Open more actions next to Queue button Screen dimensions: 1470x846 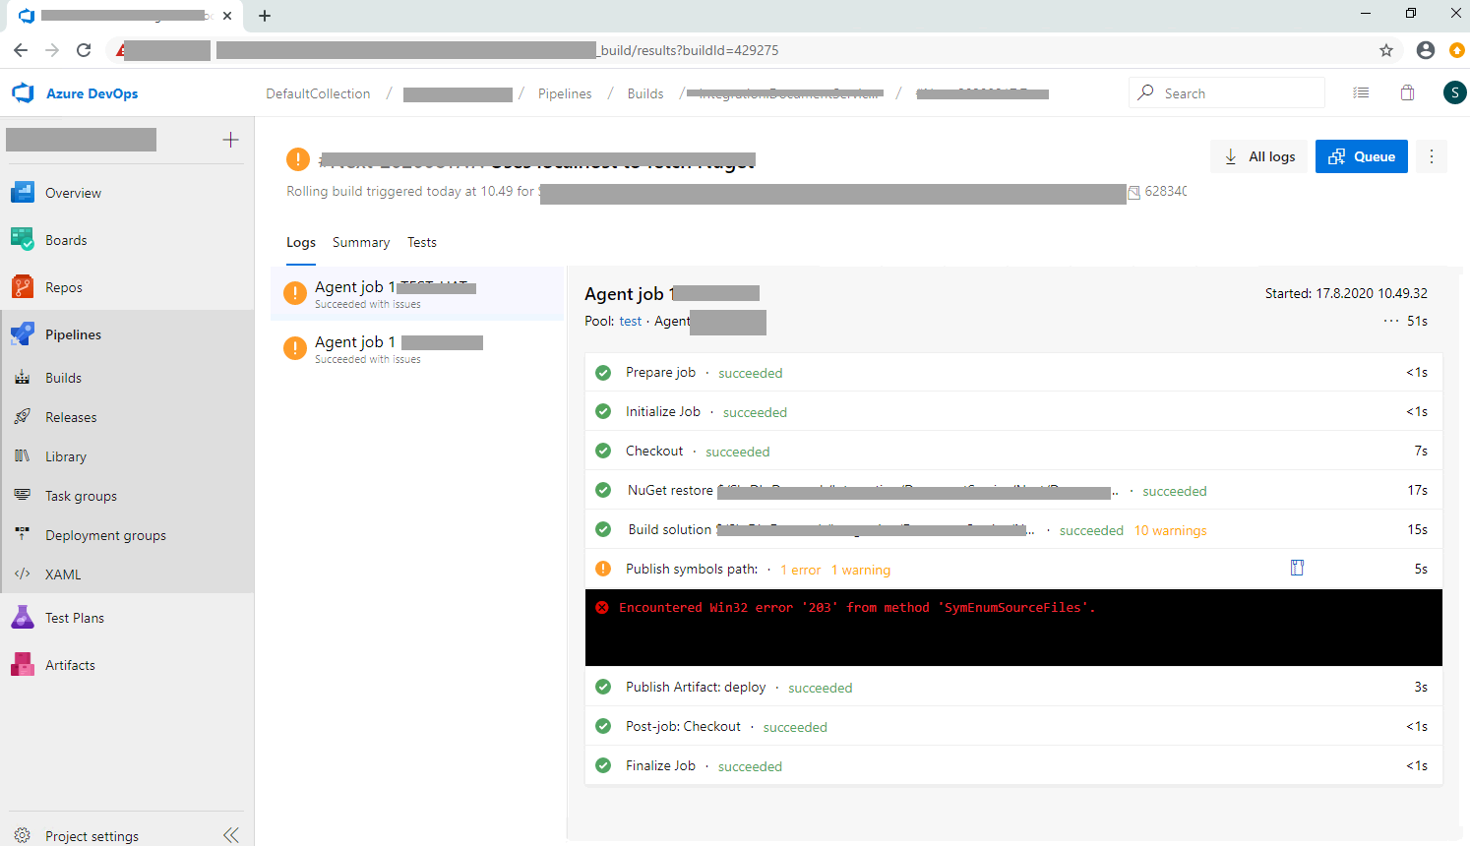pos(1432,155)
